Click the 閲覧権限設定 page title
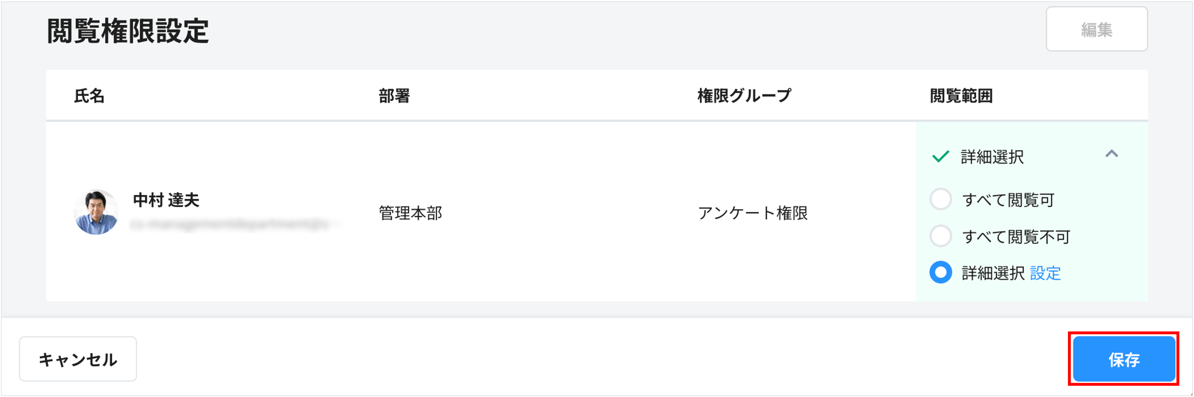 tap(128, 31)
